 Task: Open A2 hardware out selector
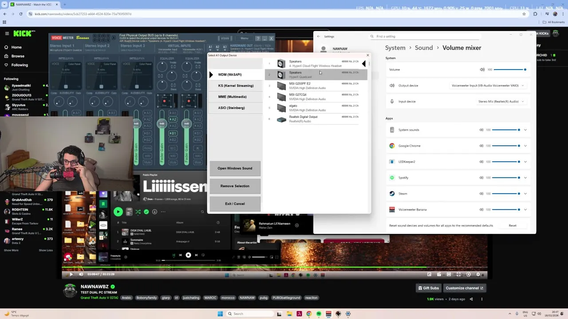click(217, 47)
